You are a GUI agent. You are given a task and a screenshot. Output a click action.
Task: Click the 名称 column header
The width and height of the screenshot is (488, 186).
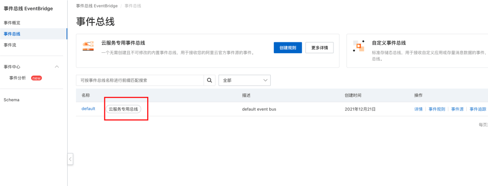click(x=85, y=95)
